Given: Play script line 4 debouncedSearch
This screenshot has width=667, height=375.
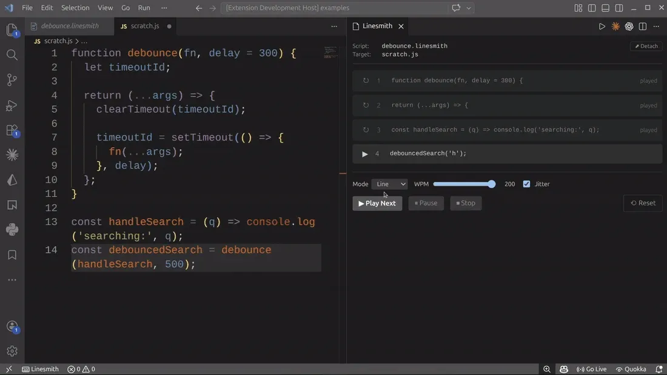Looking at the screenshot, I should tap(364, 154).
